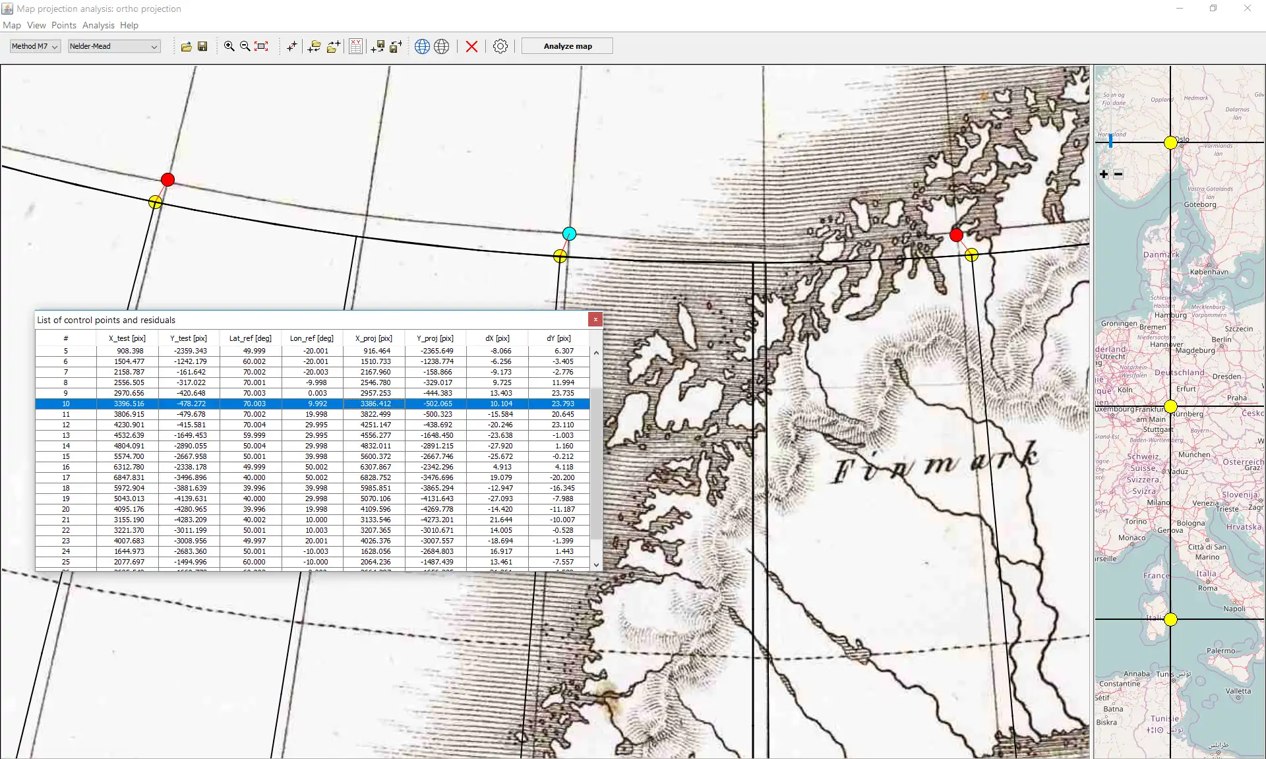1266x759 pixels.
Task: Click the blue zoom slider on reference map
Action: click(1110, 140)
